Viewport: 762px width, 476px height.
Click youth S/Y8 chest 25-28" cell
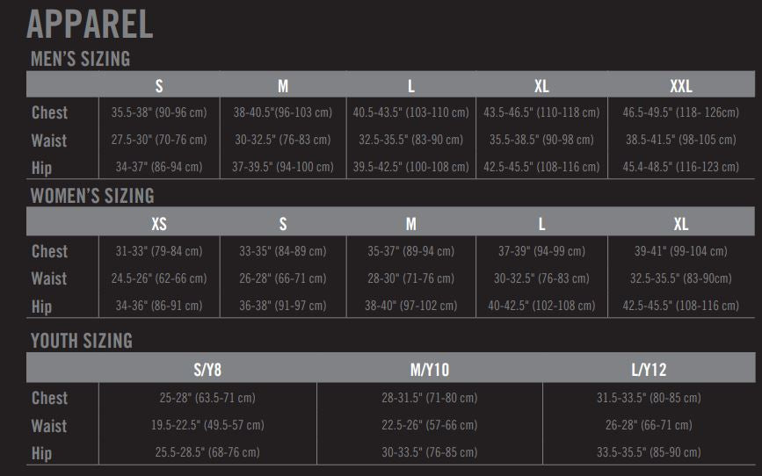tap(207, 398)
